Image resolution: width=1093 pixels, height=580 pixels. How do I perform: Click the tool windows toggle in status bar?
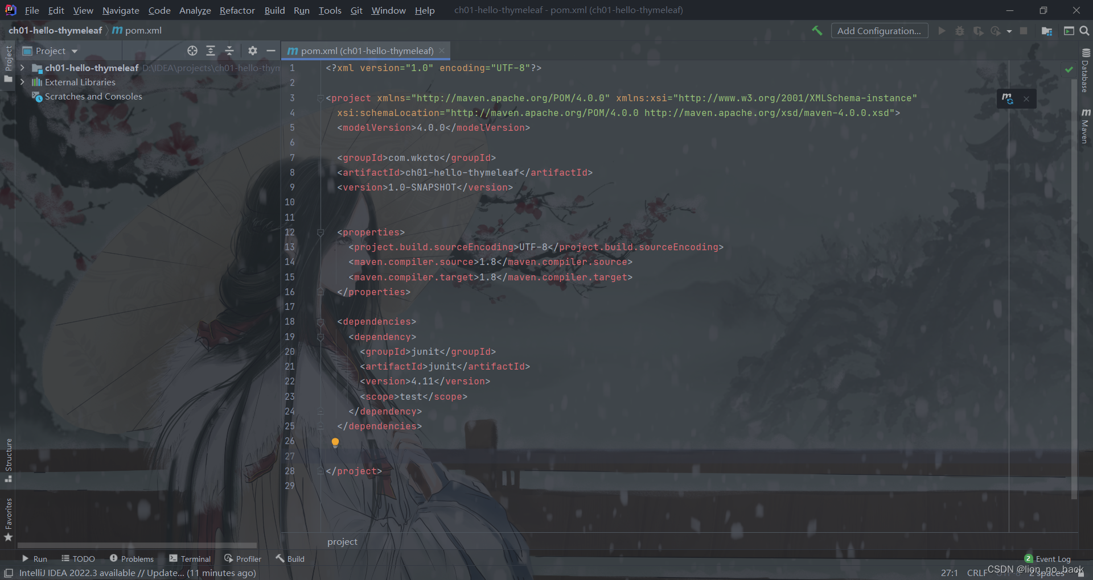(9, 573)
